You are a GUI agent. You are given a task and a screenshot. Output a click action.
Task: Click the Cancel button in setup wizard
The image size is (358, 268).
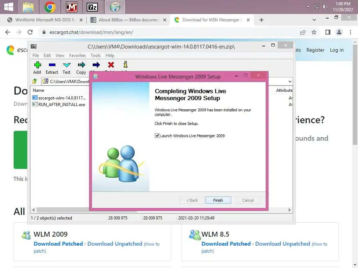click(248, 200)
